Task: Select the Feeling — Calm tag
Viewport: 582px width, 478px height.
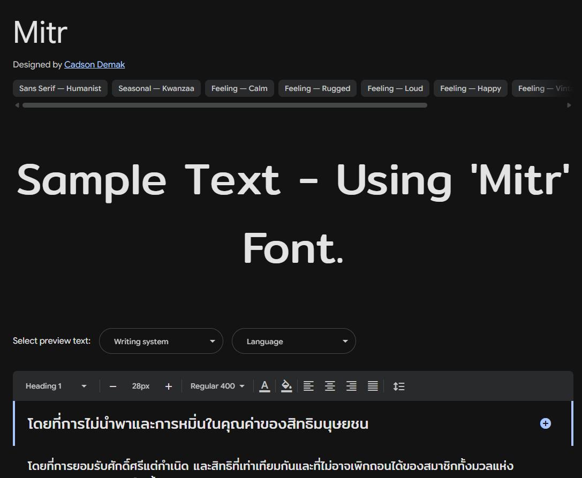Action: [x=239, y=88]
